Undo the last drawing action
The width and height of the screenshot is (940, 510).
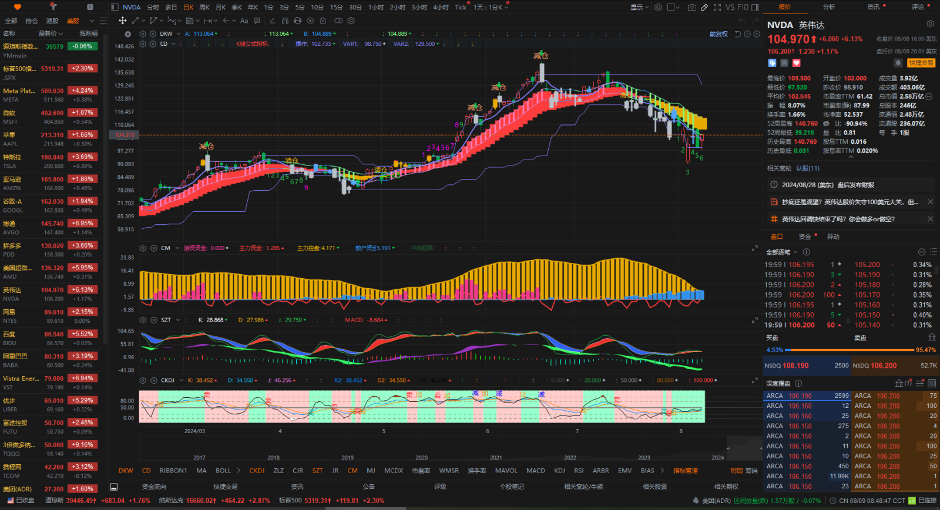[742, 21]
